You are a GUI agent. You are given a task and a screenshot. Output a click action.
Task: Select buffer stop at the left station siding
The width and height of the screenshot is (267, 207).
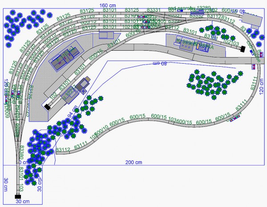[x=47, y=107]
